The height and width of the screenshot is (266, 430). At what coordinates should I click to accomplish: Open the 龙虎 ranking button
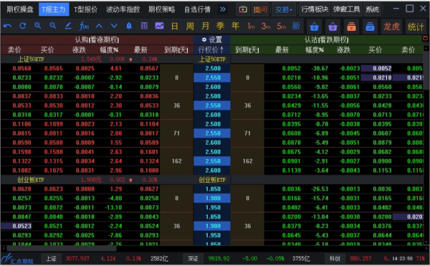click(x=391, y=27)
